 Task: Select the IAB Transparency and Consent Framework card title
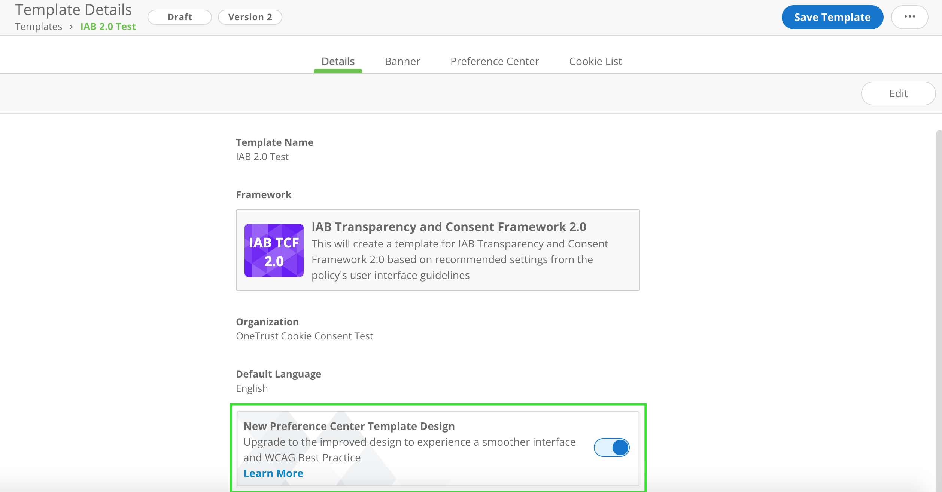coord(449,227)
